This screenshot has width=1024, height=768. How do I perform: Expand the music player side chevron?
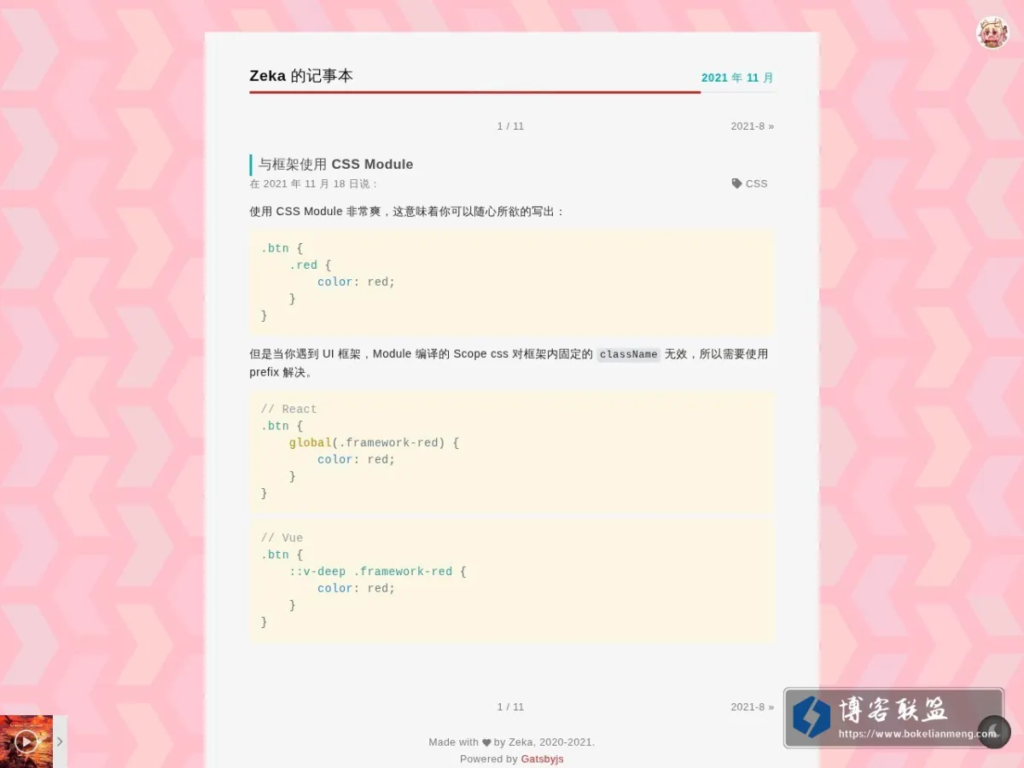point(60,742)
